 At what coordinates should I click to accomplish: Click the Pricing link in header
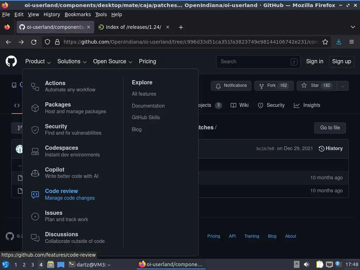(x=147, y=61)
